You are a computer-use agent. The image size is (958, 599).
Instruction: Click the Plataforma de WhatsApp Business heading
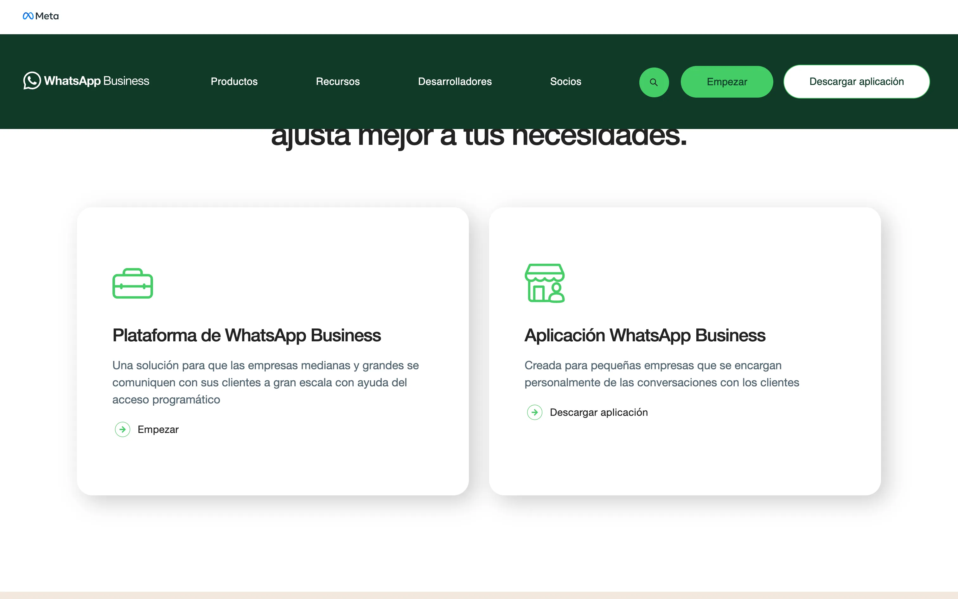click(x=246, y=336)
